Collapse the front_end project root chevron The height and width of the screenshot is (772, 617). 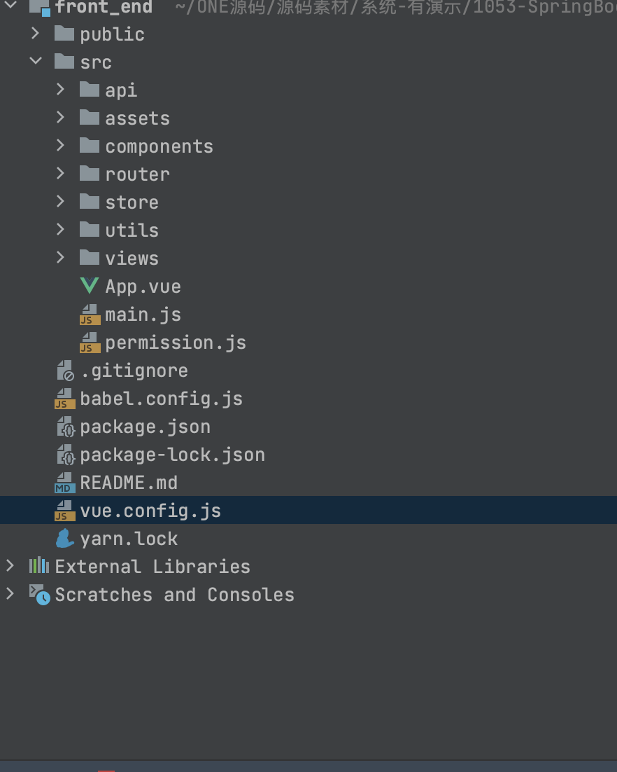tap(10, 6)
